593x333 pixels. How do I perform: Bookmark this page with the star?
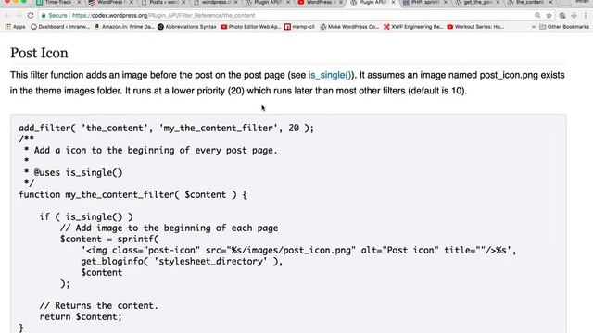(549, 16)
